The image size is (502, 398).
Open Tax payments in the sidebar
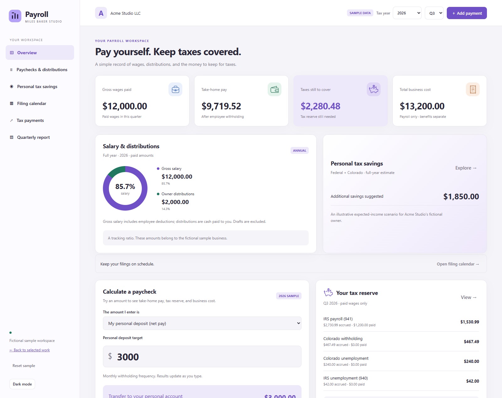point(40,120)
